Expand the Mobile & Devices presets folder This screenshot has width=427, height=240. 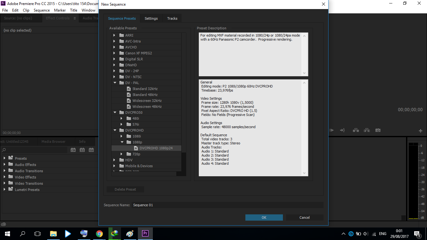click(x=114, y=166)
